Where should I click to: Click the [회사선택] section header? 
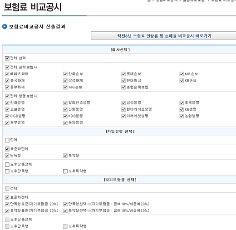pos(120,50)
